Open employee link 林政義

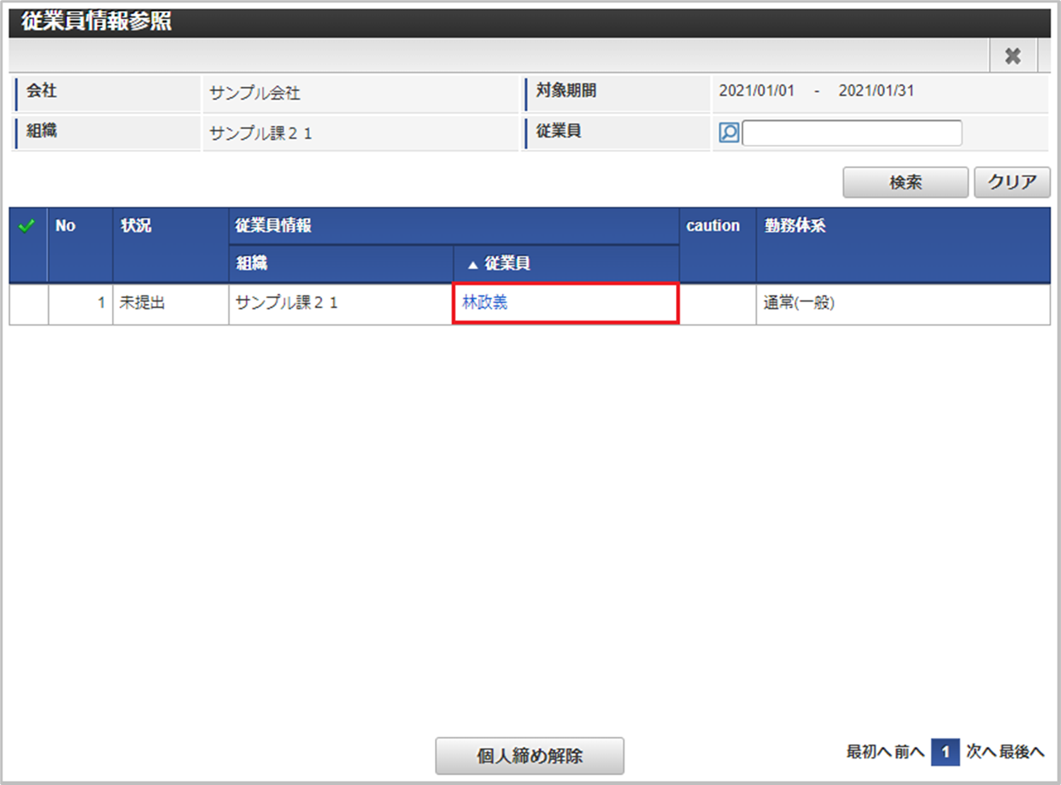click(x=485, y=303)
